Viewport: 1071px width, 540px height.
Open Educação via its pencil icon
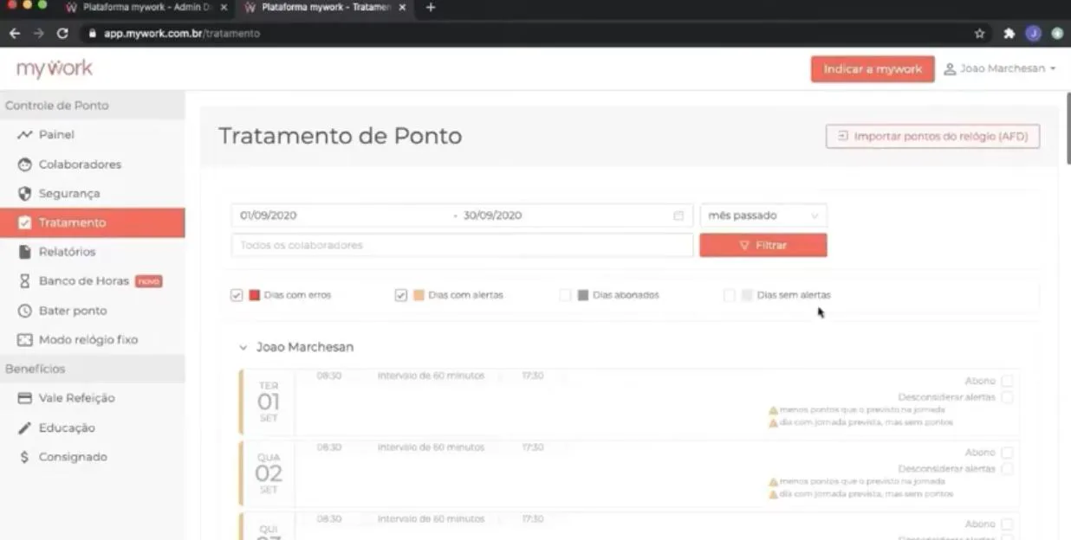(24, 427)
